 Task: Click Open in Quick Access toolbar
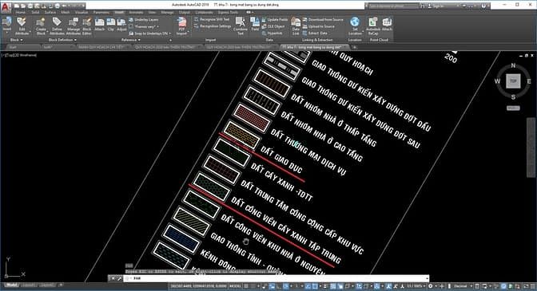coord(23,6)
